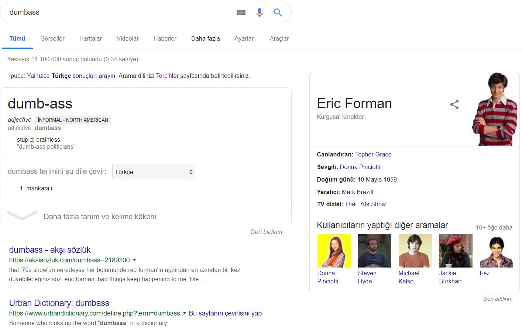Viewport: 522px width, 331px height.
Task: Open the Ayarlar menu
Action: click(244, 38)
